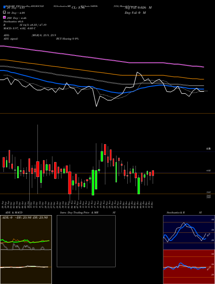Click the orange moving average line
The height and width of the screenshot is (284, 215).
(101, 73)
